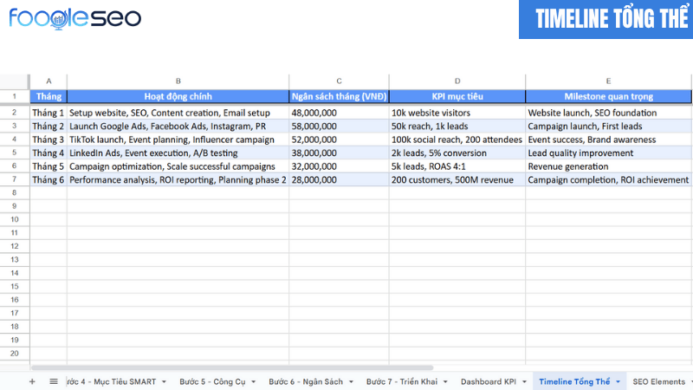Click cell 'TikTok launch, Event planning, Influencer campaign'
The height and width of the screenshot is (390, 693).
178,140
